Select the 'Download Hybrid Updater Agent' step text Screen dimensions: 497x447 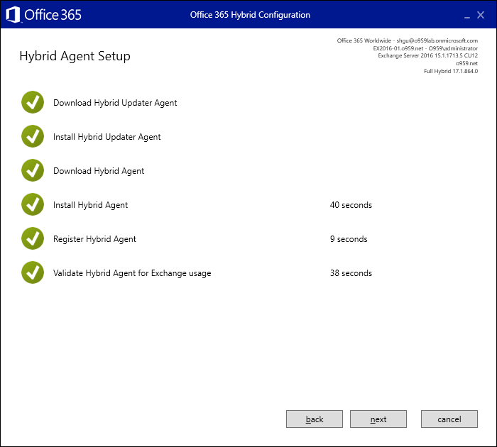[x=115, y=103]
